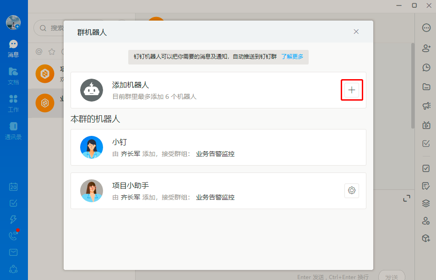Open the stacked layers icon in right panel

pyautogui.click(x=426, y=203)
